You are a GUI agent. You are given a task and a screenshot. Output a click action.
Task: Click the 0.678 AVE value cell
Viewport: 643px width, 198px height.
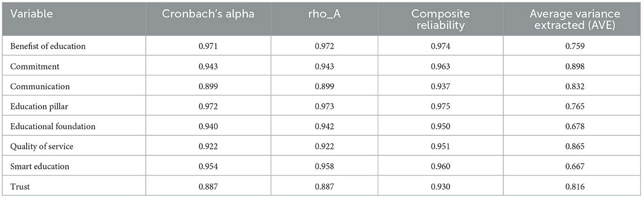tap(572, 126)
